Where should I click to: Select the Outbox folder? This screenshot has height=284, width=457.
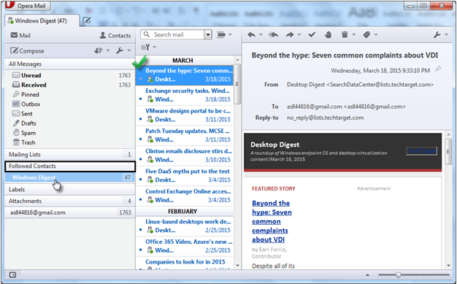(70, 104)
